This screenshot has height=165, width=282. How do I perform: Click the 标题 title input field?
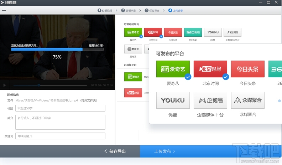(x=60, y=108)
